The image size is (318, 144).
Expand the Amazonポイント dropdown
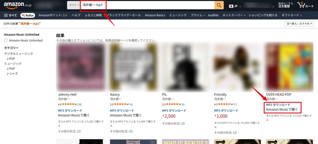pos(53,15)
